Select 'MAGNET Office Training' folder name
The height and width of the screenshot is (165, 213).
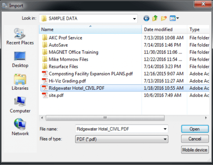(x=73, y=52)
